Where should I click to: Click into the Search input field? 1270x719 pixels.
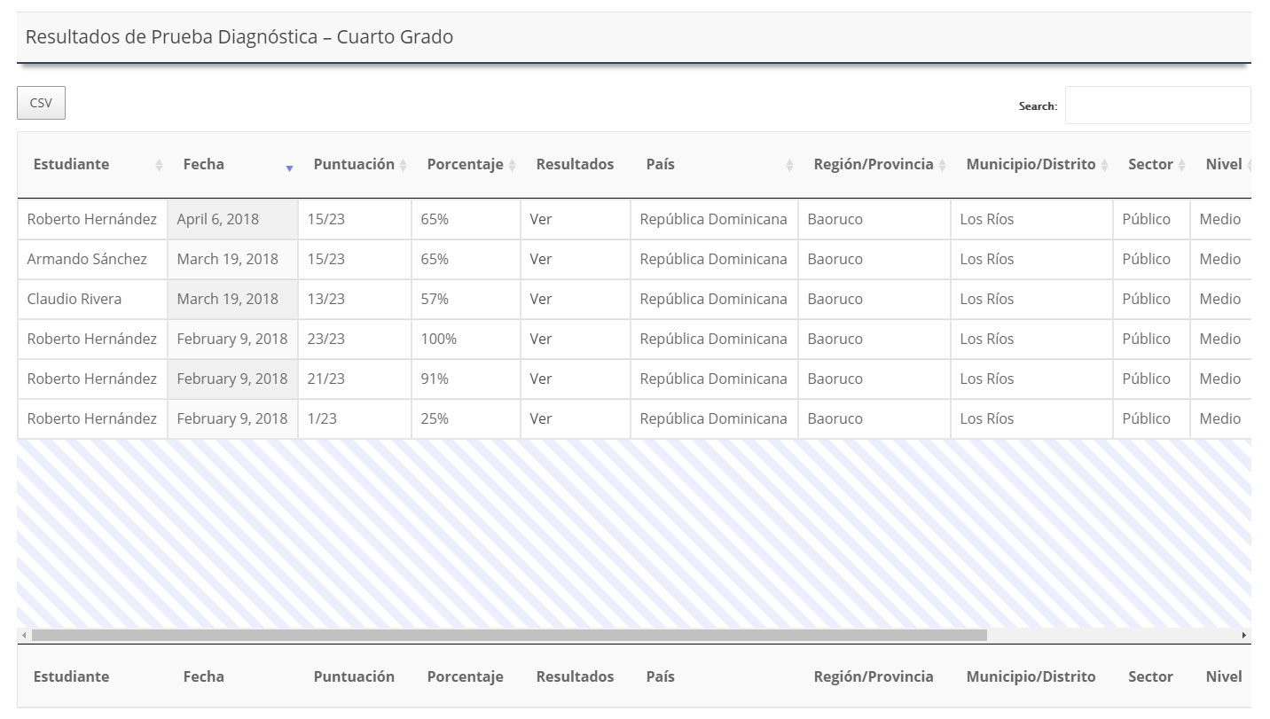coord(1157,106)
